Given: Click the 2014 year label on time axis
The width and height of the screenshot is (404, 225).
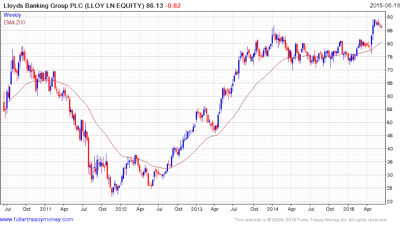Looking at the screenshot, I should [272, 209].
